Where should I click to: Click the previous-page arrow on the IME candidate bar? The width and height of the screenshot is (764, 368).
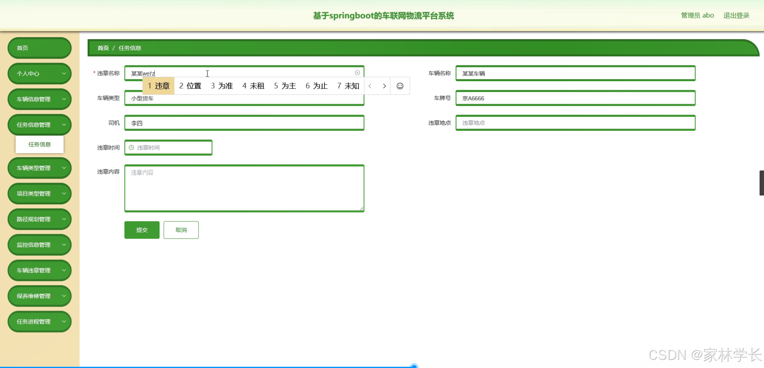click(370, 86)
